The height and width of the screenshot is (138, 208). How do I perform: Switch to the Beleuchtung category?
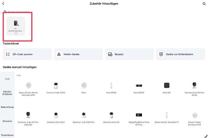pos(7,107)
